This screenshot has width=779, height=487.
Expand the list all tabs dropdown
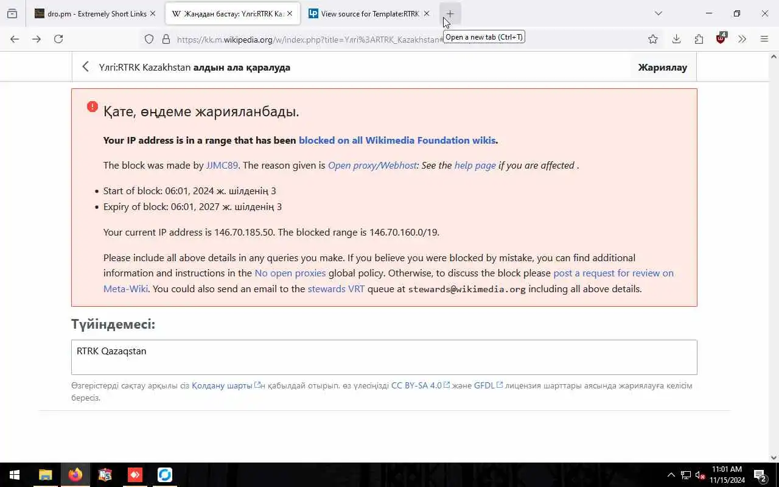(658, 13)
